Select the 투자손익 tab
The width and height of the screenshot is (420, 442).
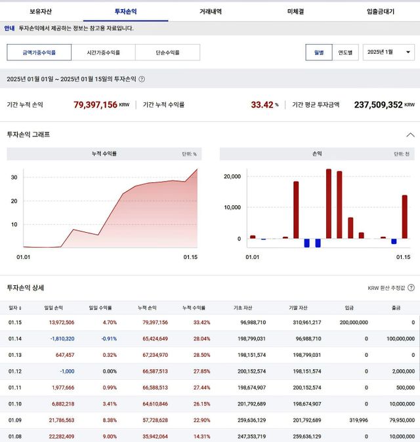point(125,11)
